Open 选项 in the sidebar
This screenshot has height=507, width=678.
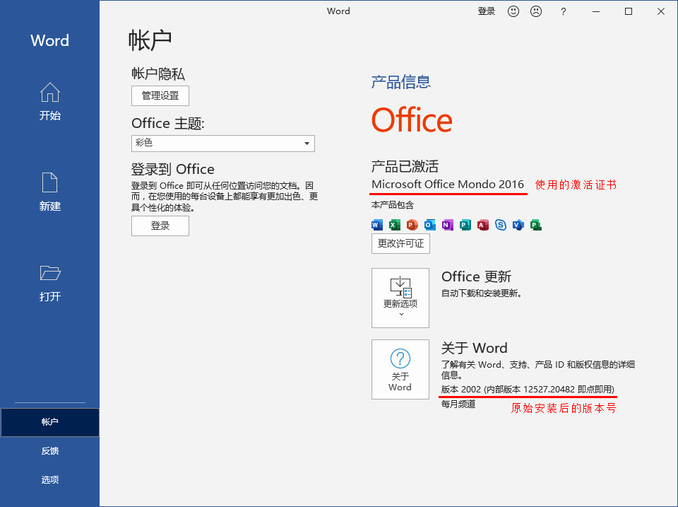pyautogui.click(x=49, y=479)
